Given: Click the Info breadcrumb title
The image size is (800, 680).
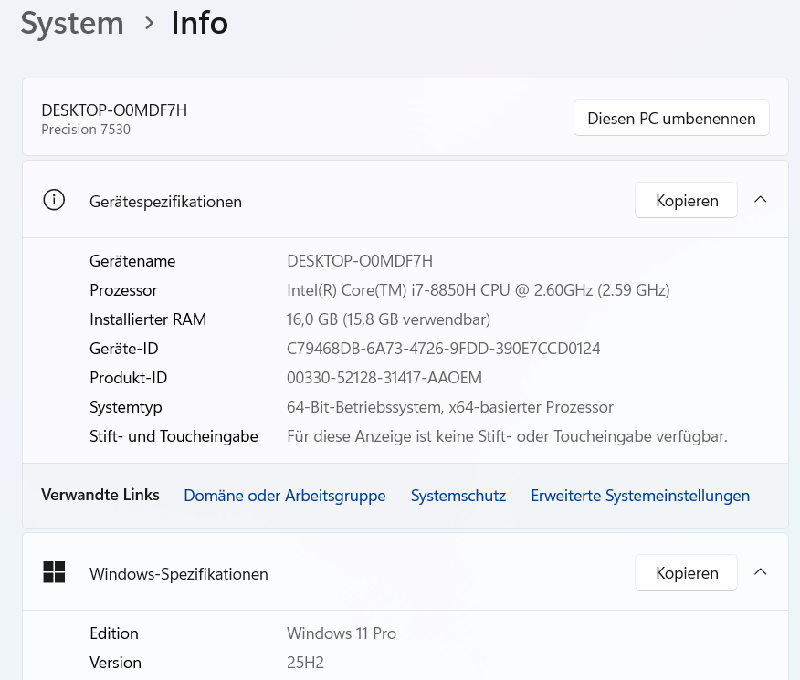Looking at the screenshot, I should point(199,24).
